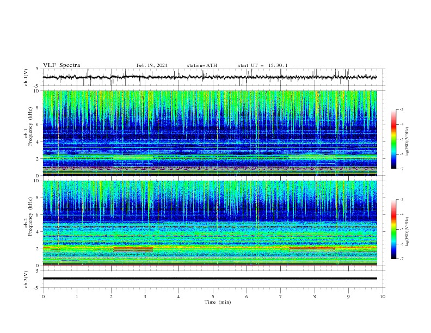The height and width of the screenshot is (333, 431).
Task: Select the "start UT = 15:30:1" text
Action: click(263, 65)
